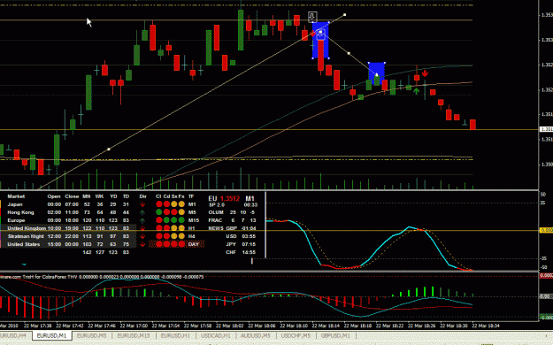553x345 pixels.
Task: Click the red down-arrow sell signal on chart
Action: (425, 73)
